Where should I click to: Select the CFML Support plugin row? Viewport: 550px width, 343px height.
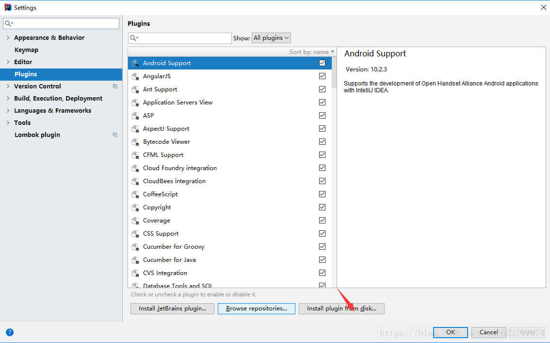[230, 155]
